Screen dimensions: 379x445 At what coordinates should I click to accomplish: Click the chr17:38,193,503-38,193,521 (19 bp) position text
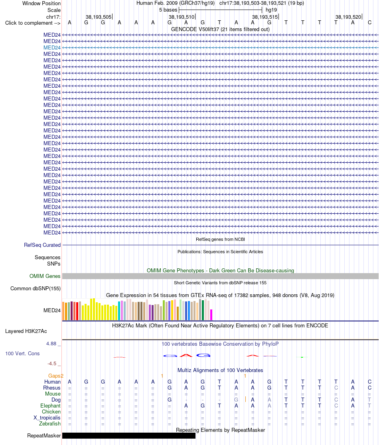tap(261, 3)
